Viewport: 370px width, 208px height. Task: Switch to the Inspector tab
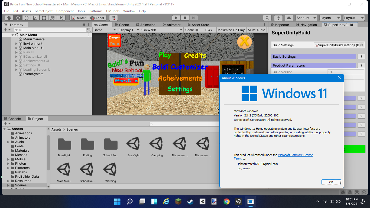coord(280,25)
